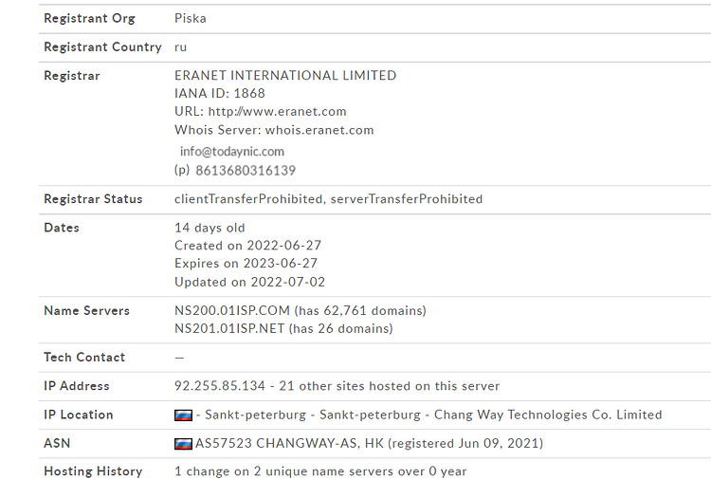711x498 pixels.
Task: Click whois.eranet.com Whois server text
Action: (319, 130)
